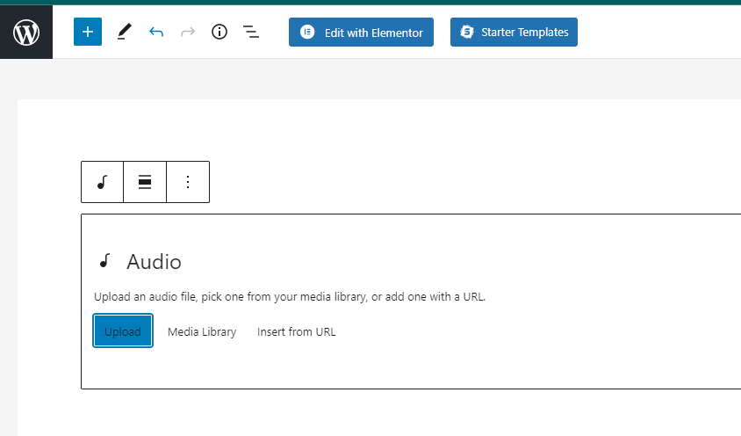Change block type via music note toolbar icon
The image size is (741, 436).
102,182
